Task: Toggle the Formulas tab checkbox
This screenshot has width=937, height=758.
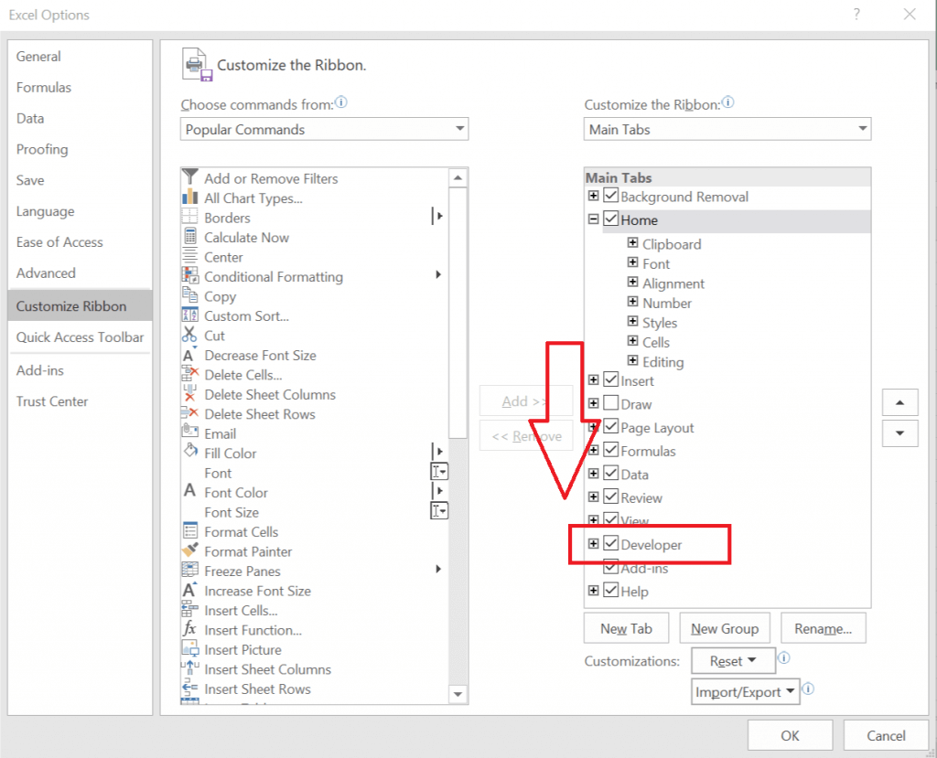Action: 610,450
